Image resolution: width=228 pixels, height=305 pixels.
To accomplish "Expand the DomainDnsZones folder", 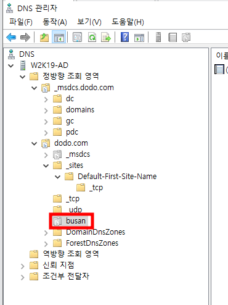I will (46, 233).
